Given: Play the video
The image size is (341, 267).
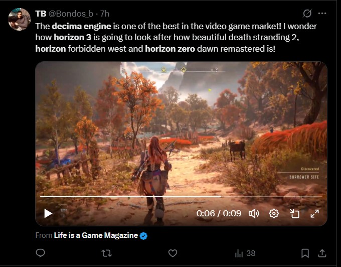Looking at the screenshot, I should point(48,213).
